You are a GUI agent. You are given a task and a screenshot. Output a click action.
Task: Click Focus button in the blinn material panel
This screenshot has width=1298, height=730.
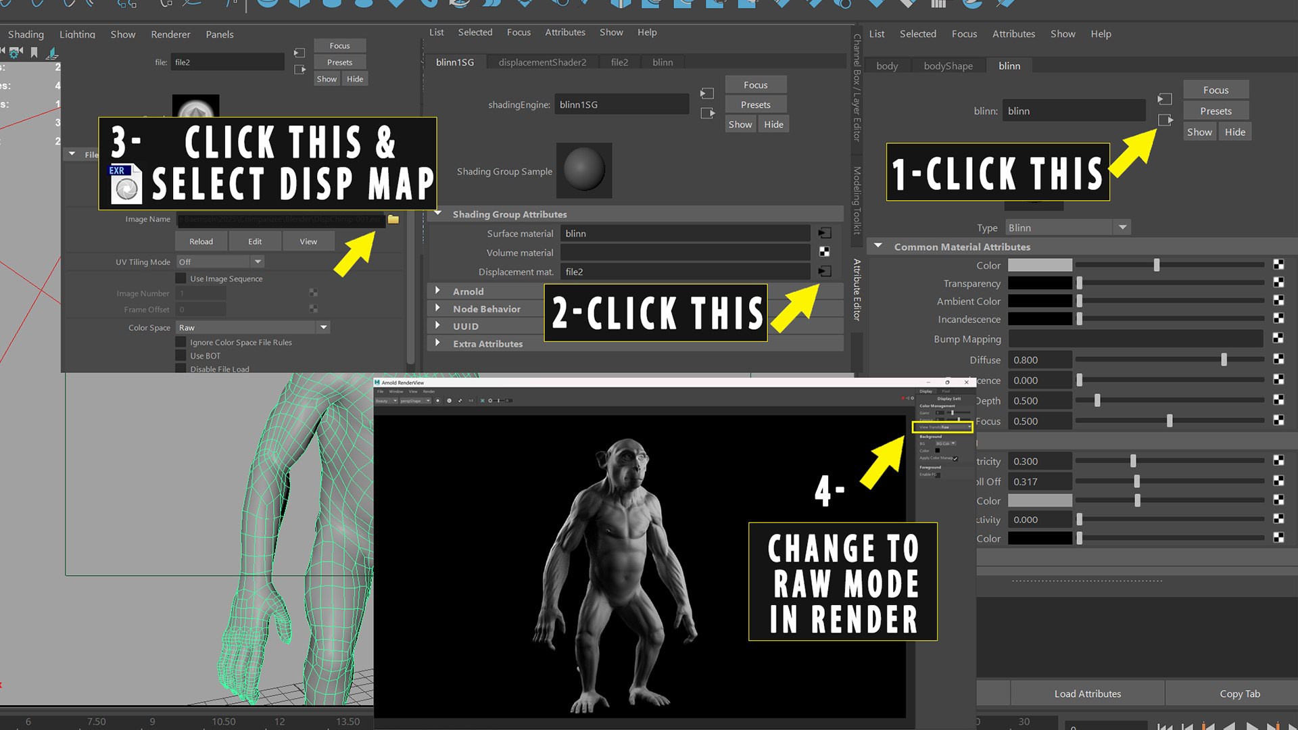(x=1216, y=90)
